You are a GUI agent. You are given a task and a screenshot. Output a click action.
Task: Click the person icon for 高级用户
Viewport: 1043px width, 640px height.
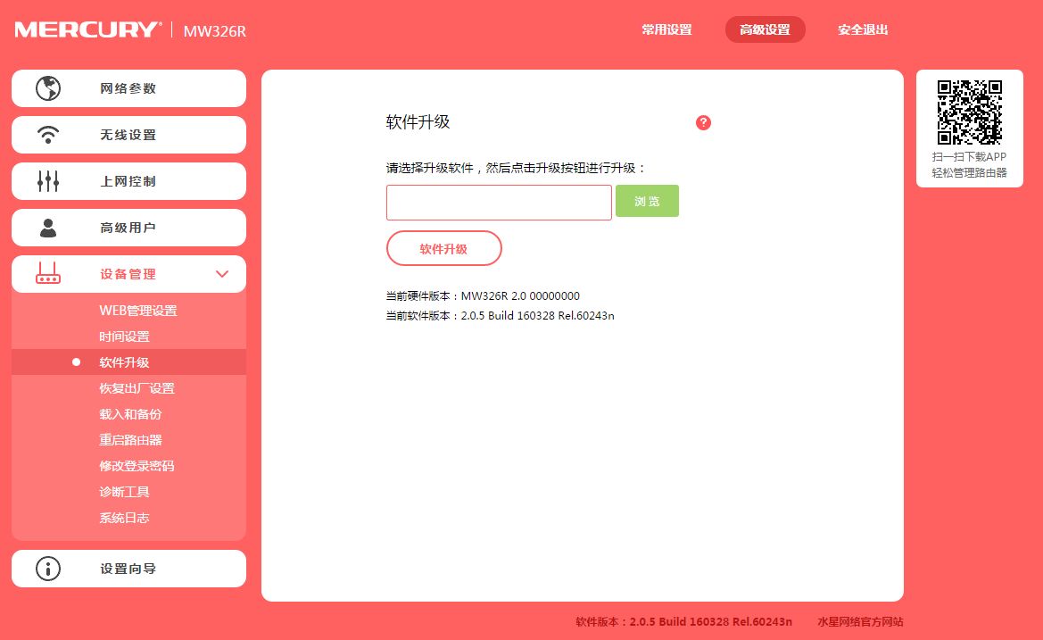[x=48, y=228]
